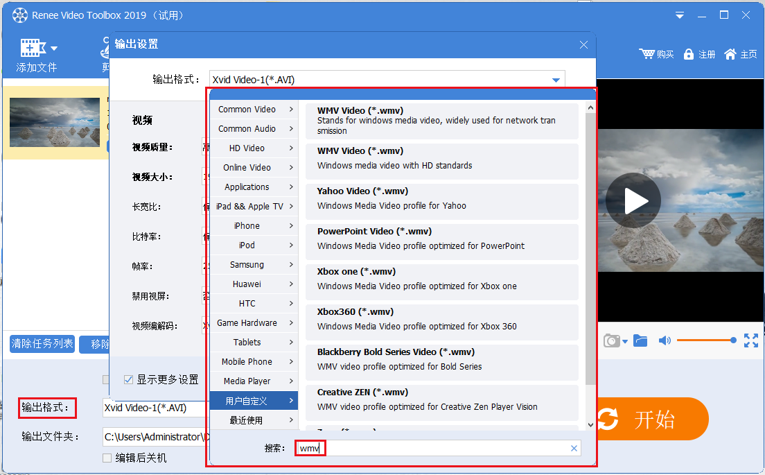Image resolution: width=765 pixels, height=475 pixels.
Task: Select the loaded video thumbnail in file list
Action: pos(55,122)
